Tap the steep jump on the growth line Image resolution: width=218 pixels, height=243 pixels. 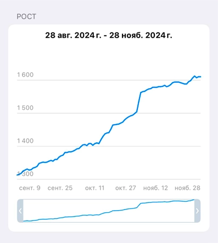(139, 102)
